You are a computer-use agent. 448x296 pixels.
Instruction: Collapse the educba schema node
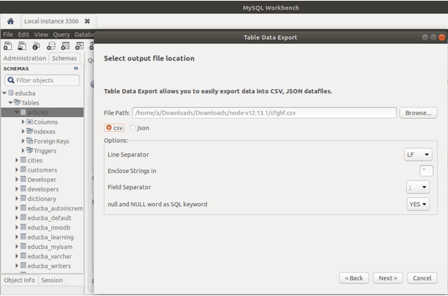4,93
